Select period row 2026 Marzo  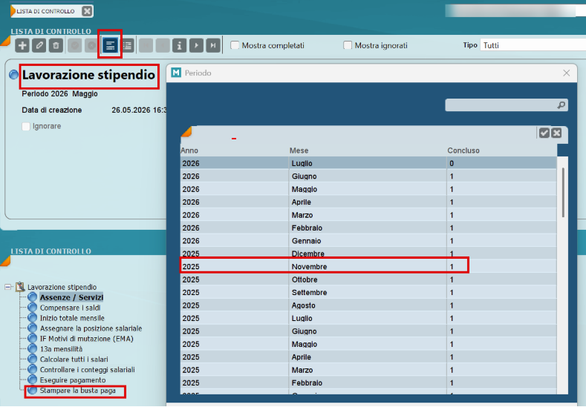(368, 215)
